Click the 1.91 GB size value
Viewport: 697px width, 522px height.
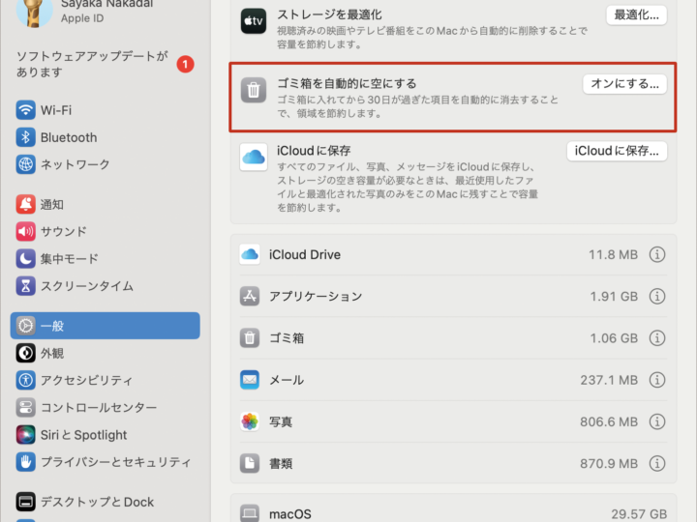tap(614, 296)
